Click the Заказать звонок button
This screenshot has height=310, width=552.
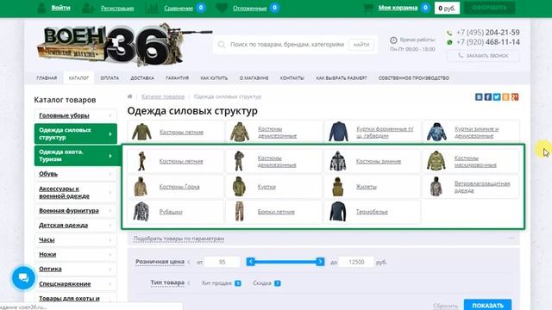click(483, 55)
